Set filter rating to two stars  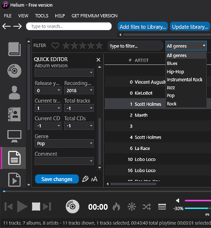point(75,46)
